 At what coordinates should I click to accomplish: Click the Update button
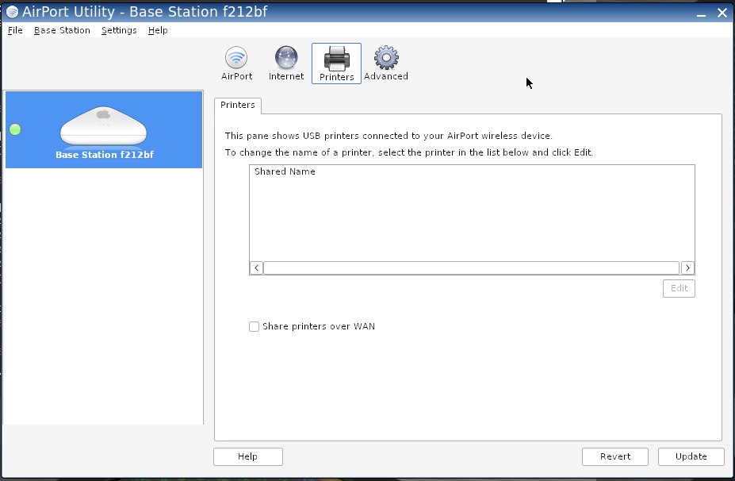691,456
